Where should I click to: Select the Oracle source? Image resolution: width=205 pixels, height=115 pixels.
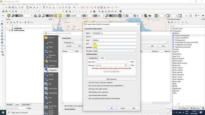(51, 79)
